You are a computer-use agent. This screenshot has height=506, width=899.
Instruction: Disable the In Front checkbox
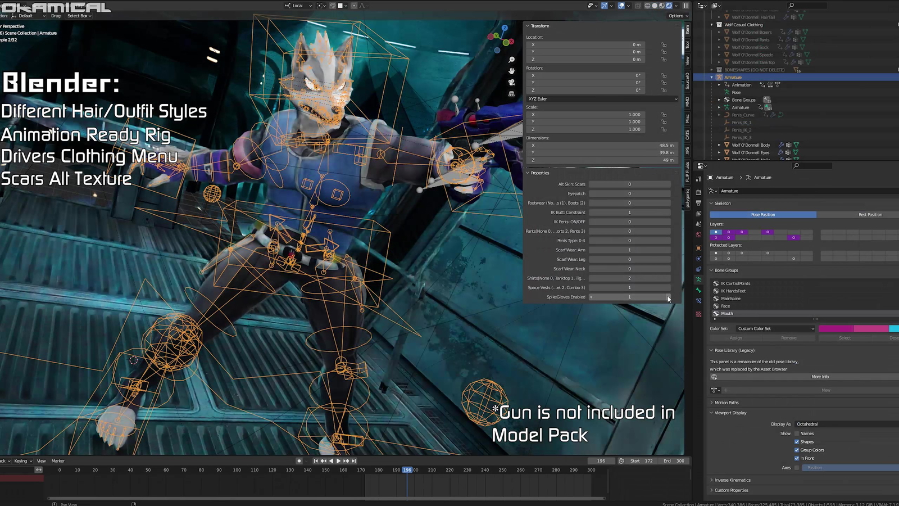[x=797, y=458]
